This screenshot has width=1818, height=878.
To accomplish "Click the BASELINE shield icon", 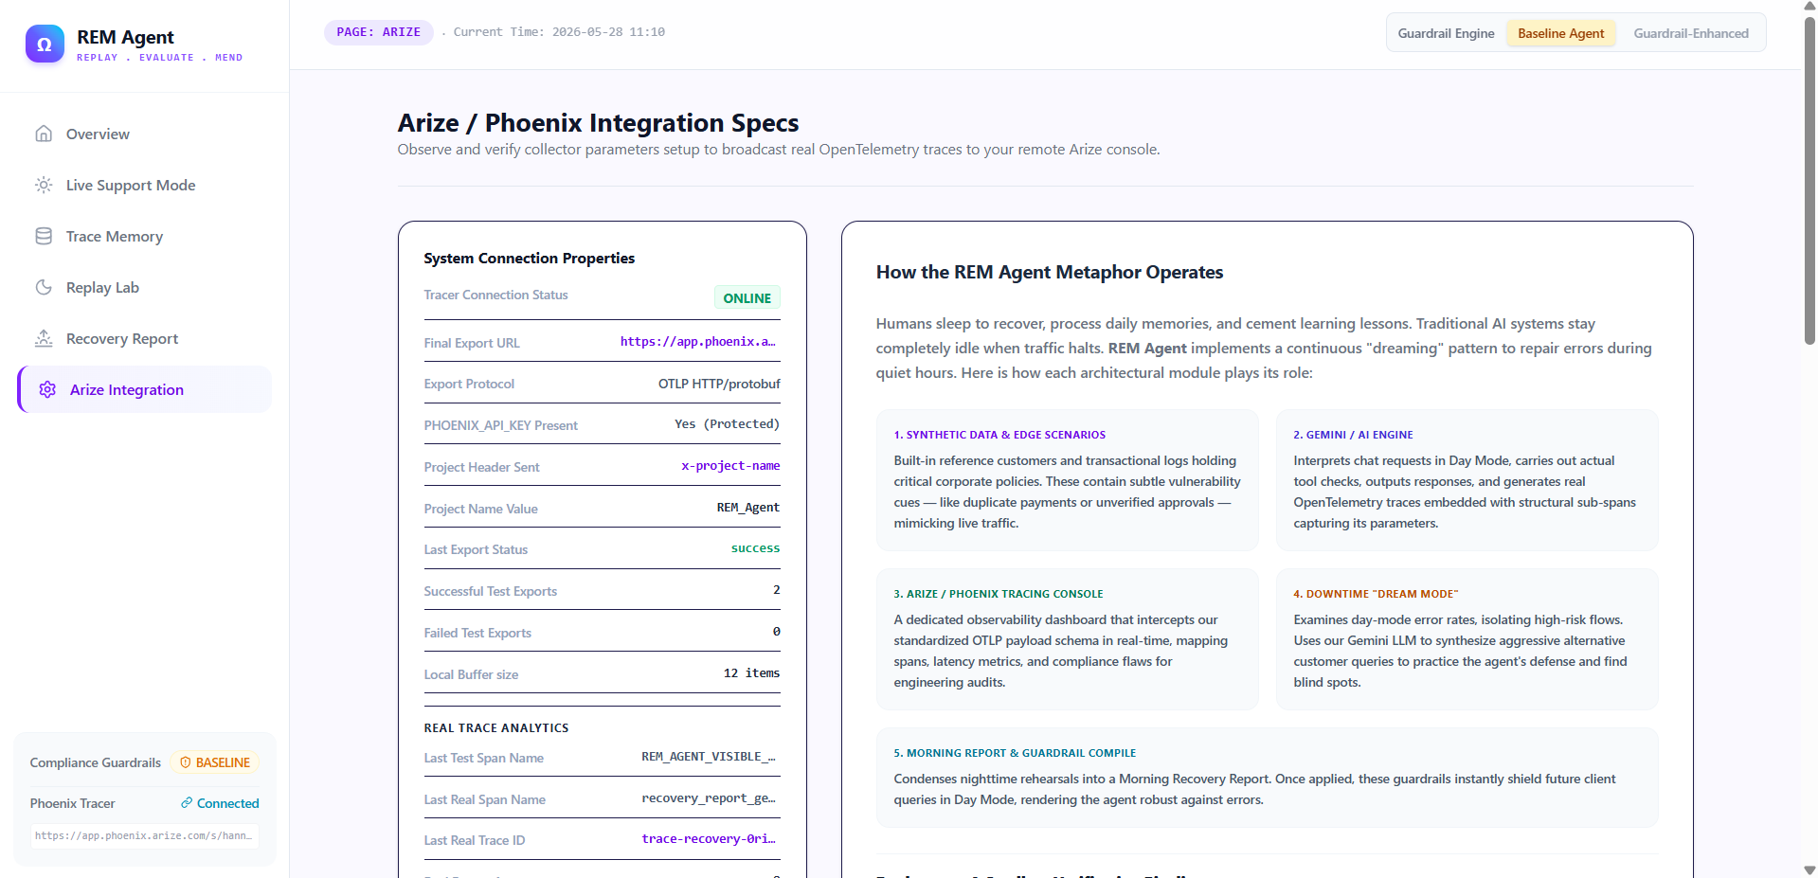I will tap(186, 762).
